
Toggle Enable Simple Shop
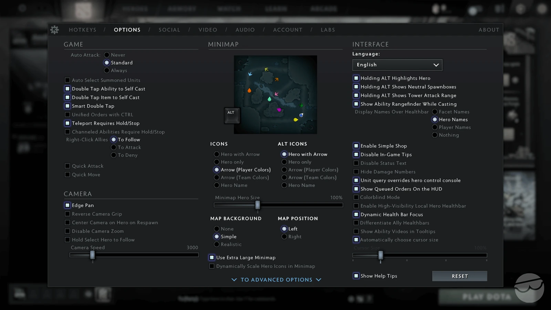pos(356,146)
